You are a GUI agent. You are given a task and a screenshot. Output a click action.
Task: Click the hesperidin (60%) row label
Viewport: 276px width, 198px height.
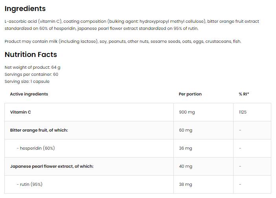point(35,148)
